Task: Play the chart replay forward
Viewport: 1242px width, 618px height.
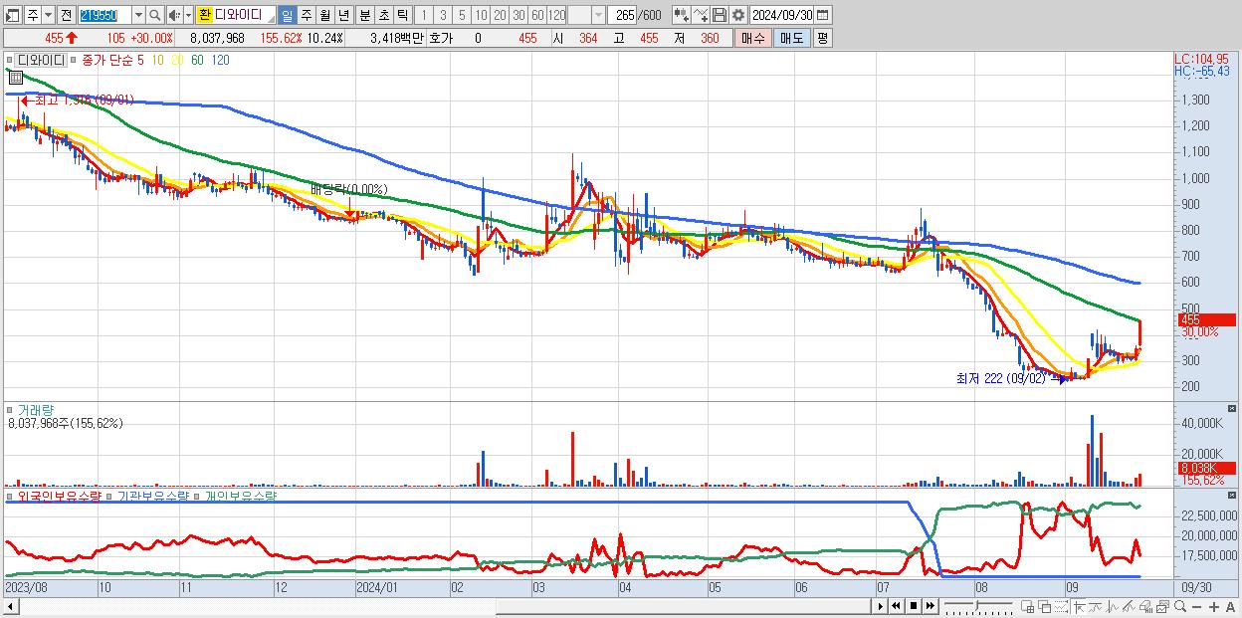Action: tap(881, 606)
